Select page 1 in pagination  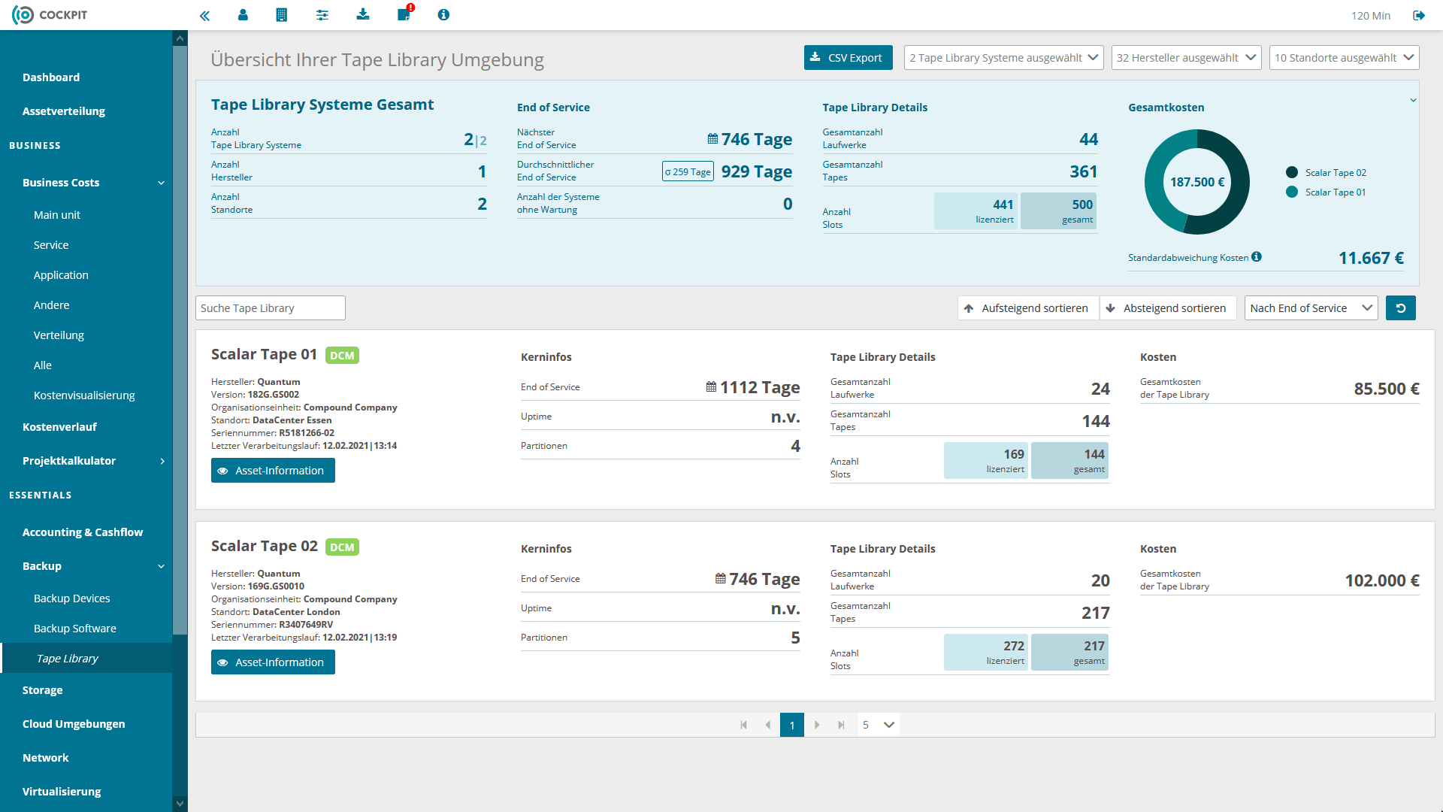coord(792,725)
